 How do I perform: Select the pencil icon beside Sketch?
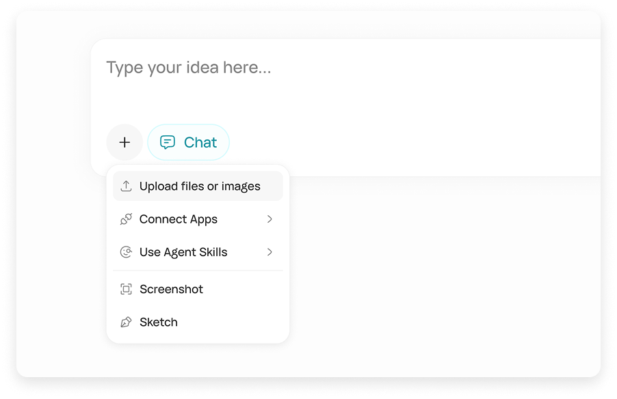(127, 322)
